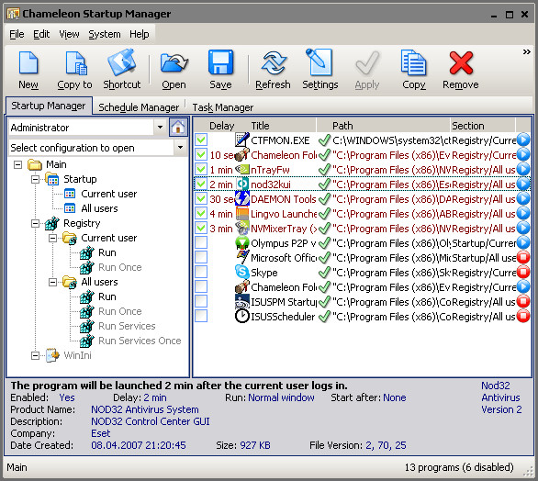Enable the Skype startup checkbox
This screenshot has height=481, width=538.
click(201, 272)
